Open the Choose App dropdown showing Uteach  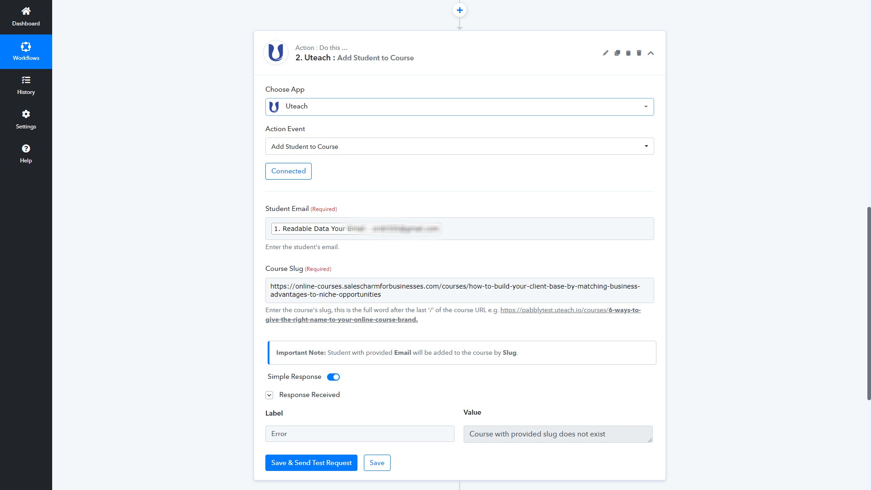coord(460,107)
